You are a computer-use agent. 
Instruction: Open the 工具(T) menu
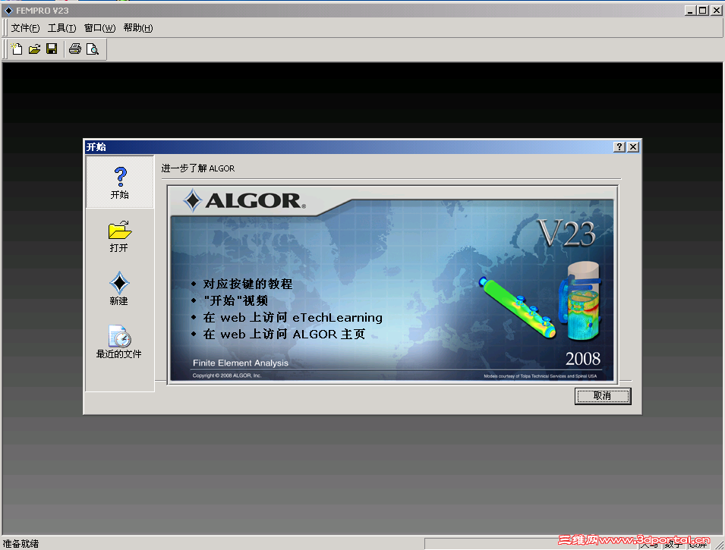[61, 28]
